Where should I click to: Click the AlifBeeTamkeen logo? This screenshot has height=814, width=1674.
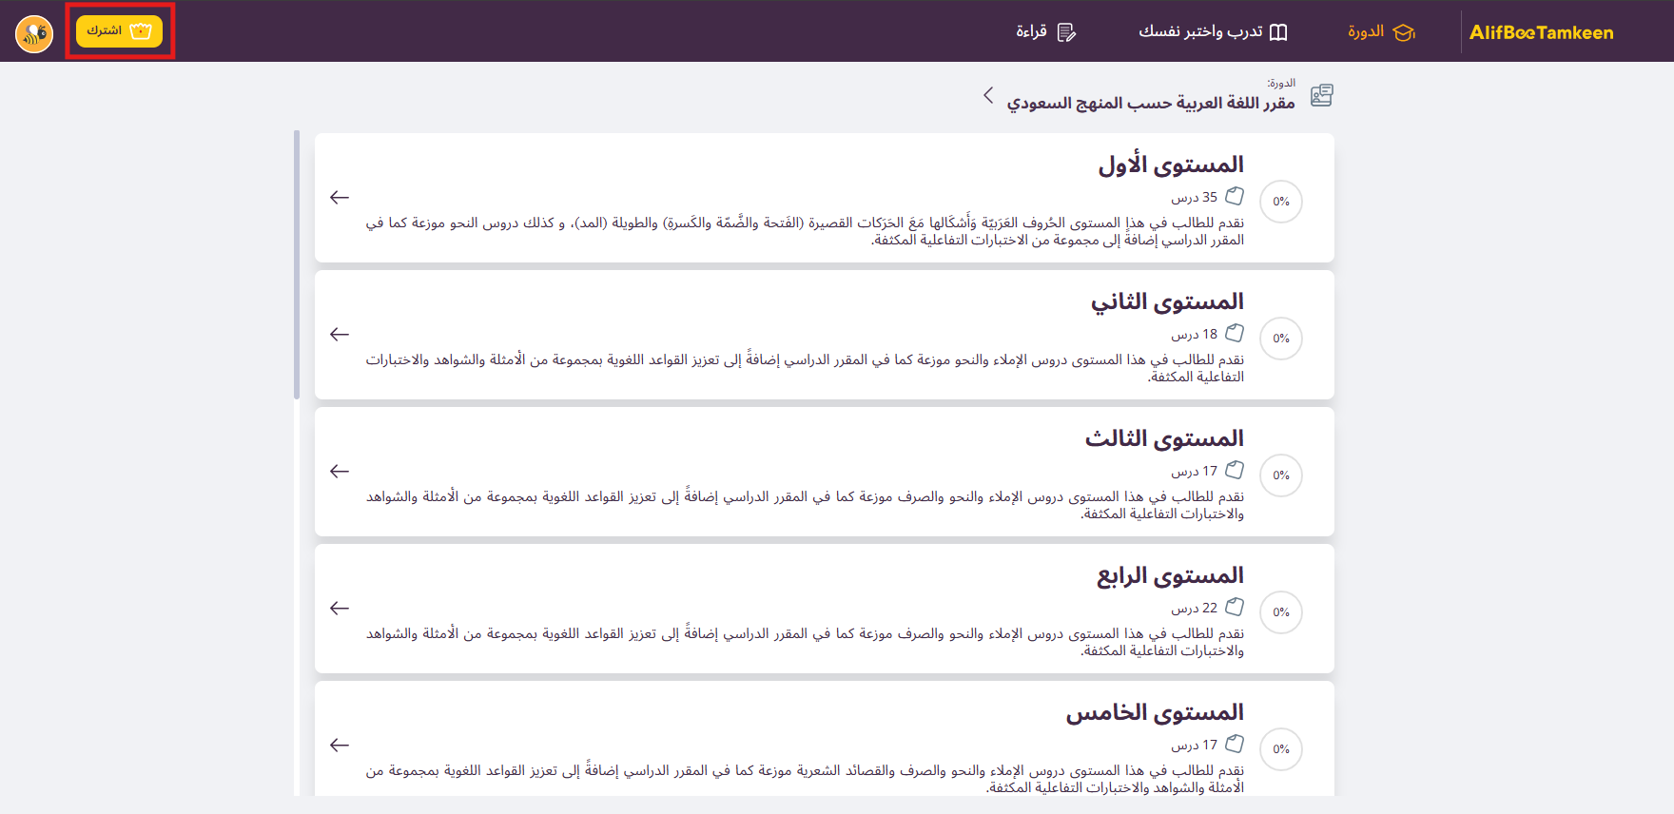pyautogui.click(x=1541, y=32)
